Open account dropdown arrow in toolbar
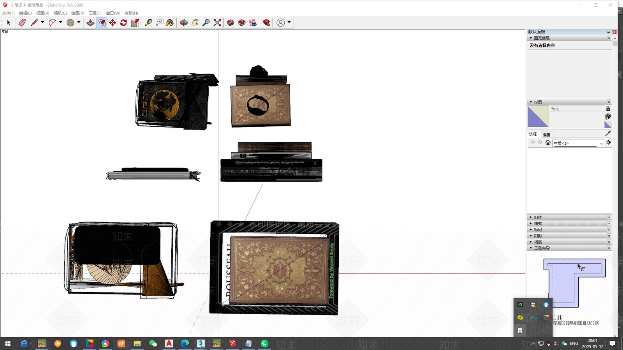This screenshot has height=350, width=623. click(x=289, y=22)
